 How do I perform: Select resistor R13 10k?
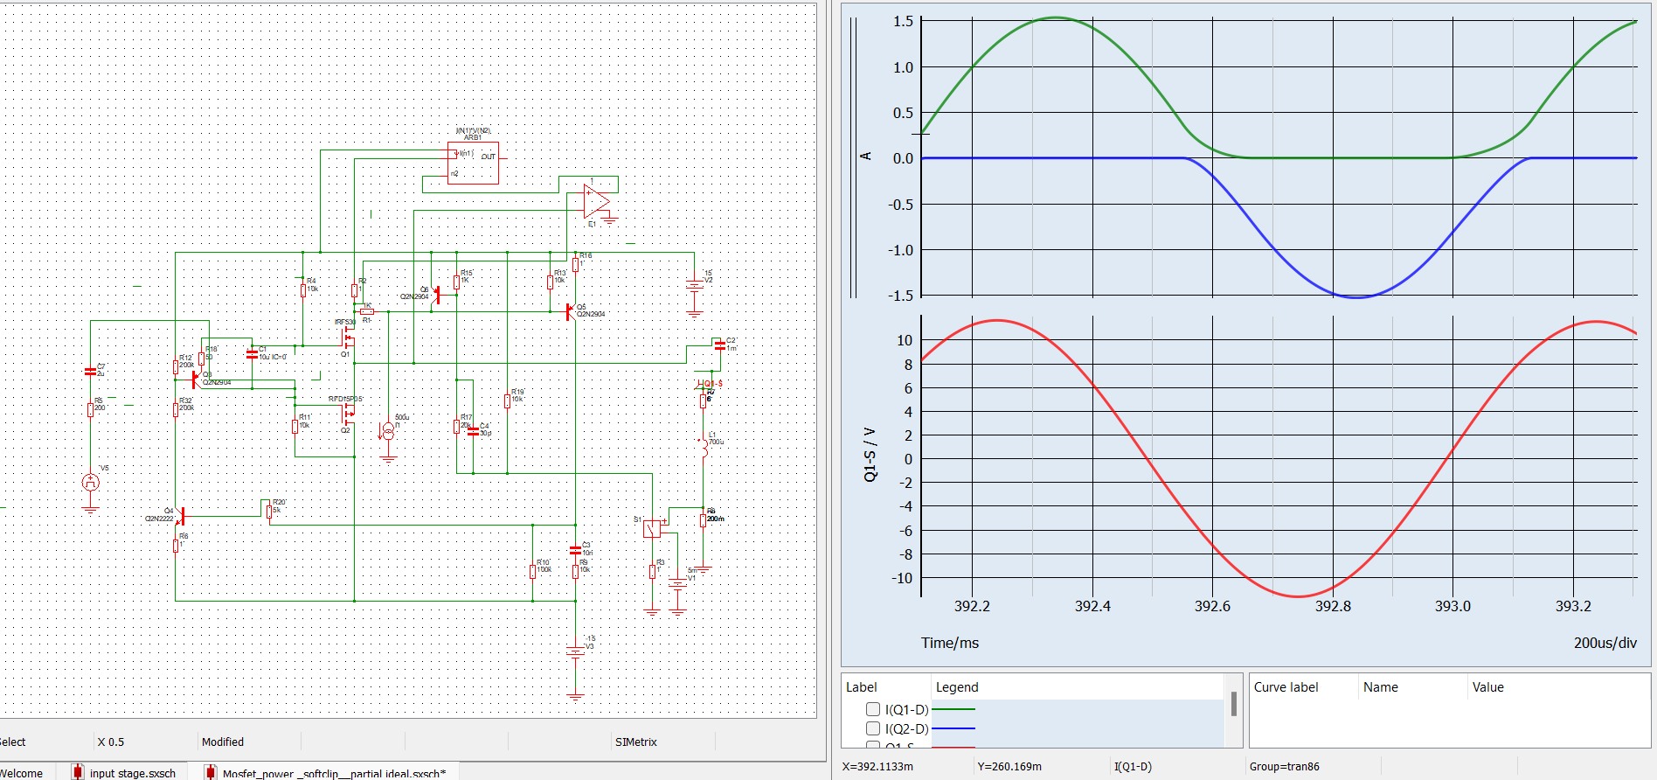(x=550, y=282)
